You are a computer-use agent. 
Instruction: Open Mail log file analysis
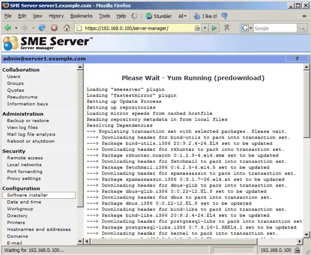(x=31, y=134)
